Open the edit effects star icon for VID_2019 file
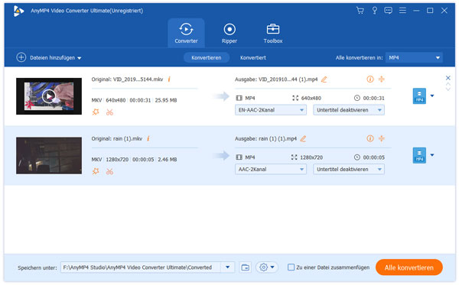This screenshot has width=459, height=285. [x=96, y=112]
